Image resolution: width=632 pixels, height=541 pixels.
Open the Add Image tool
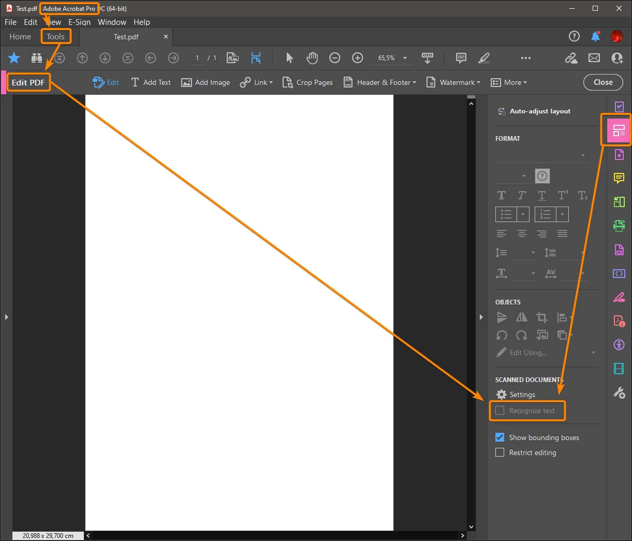205,82
